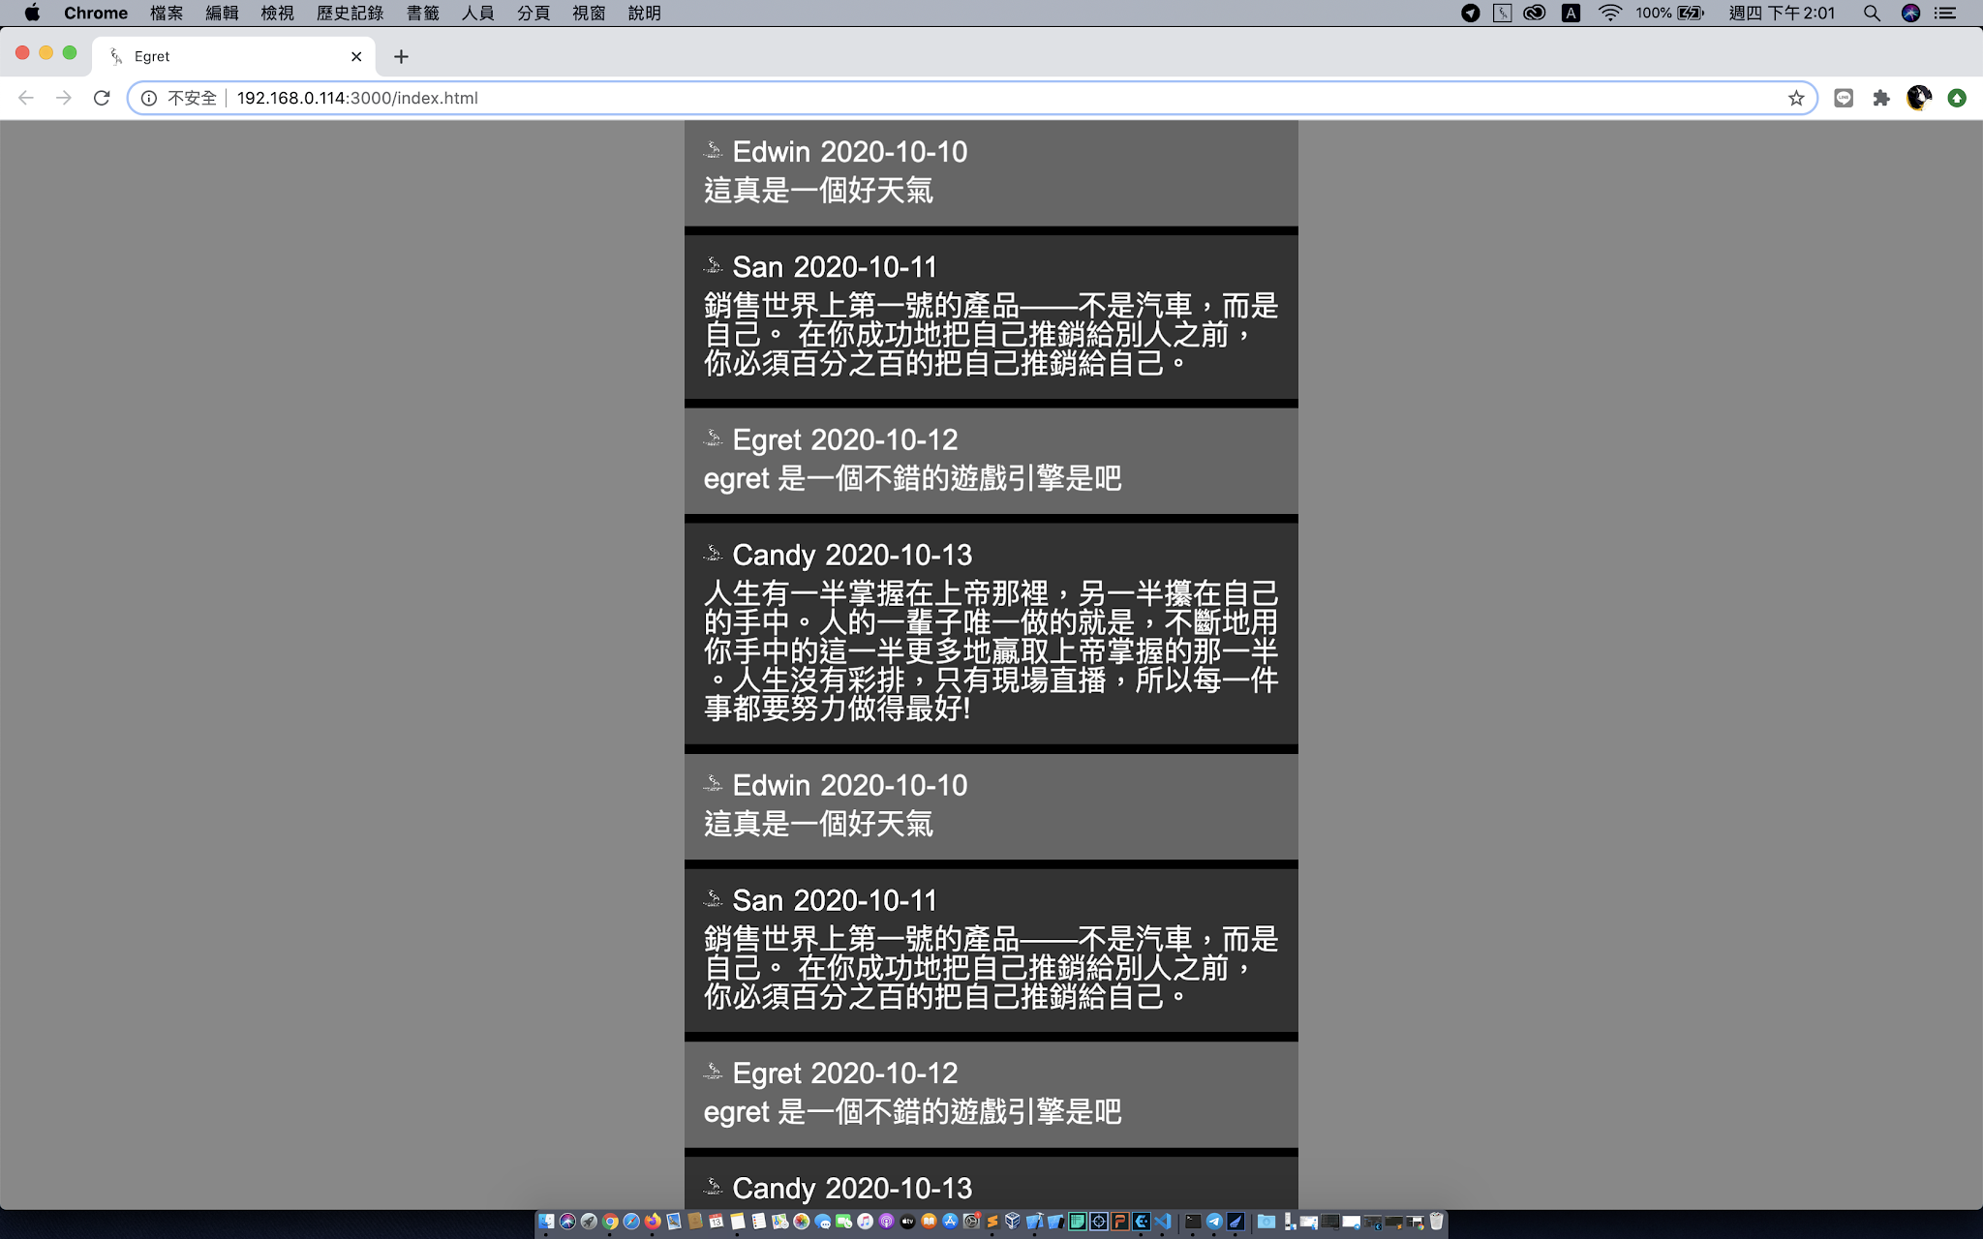Image resolution: width=1983 pixels, height=1239 pixels.
Task: Click the egret bird icon beside Edwin 2020-10-10
Action: pos(715,151)
